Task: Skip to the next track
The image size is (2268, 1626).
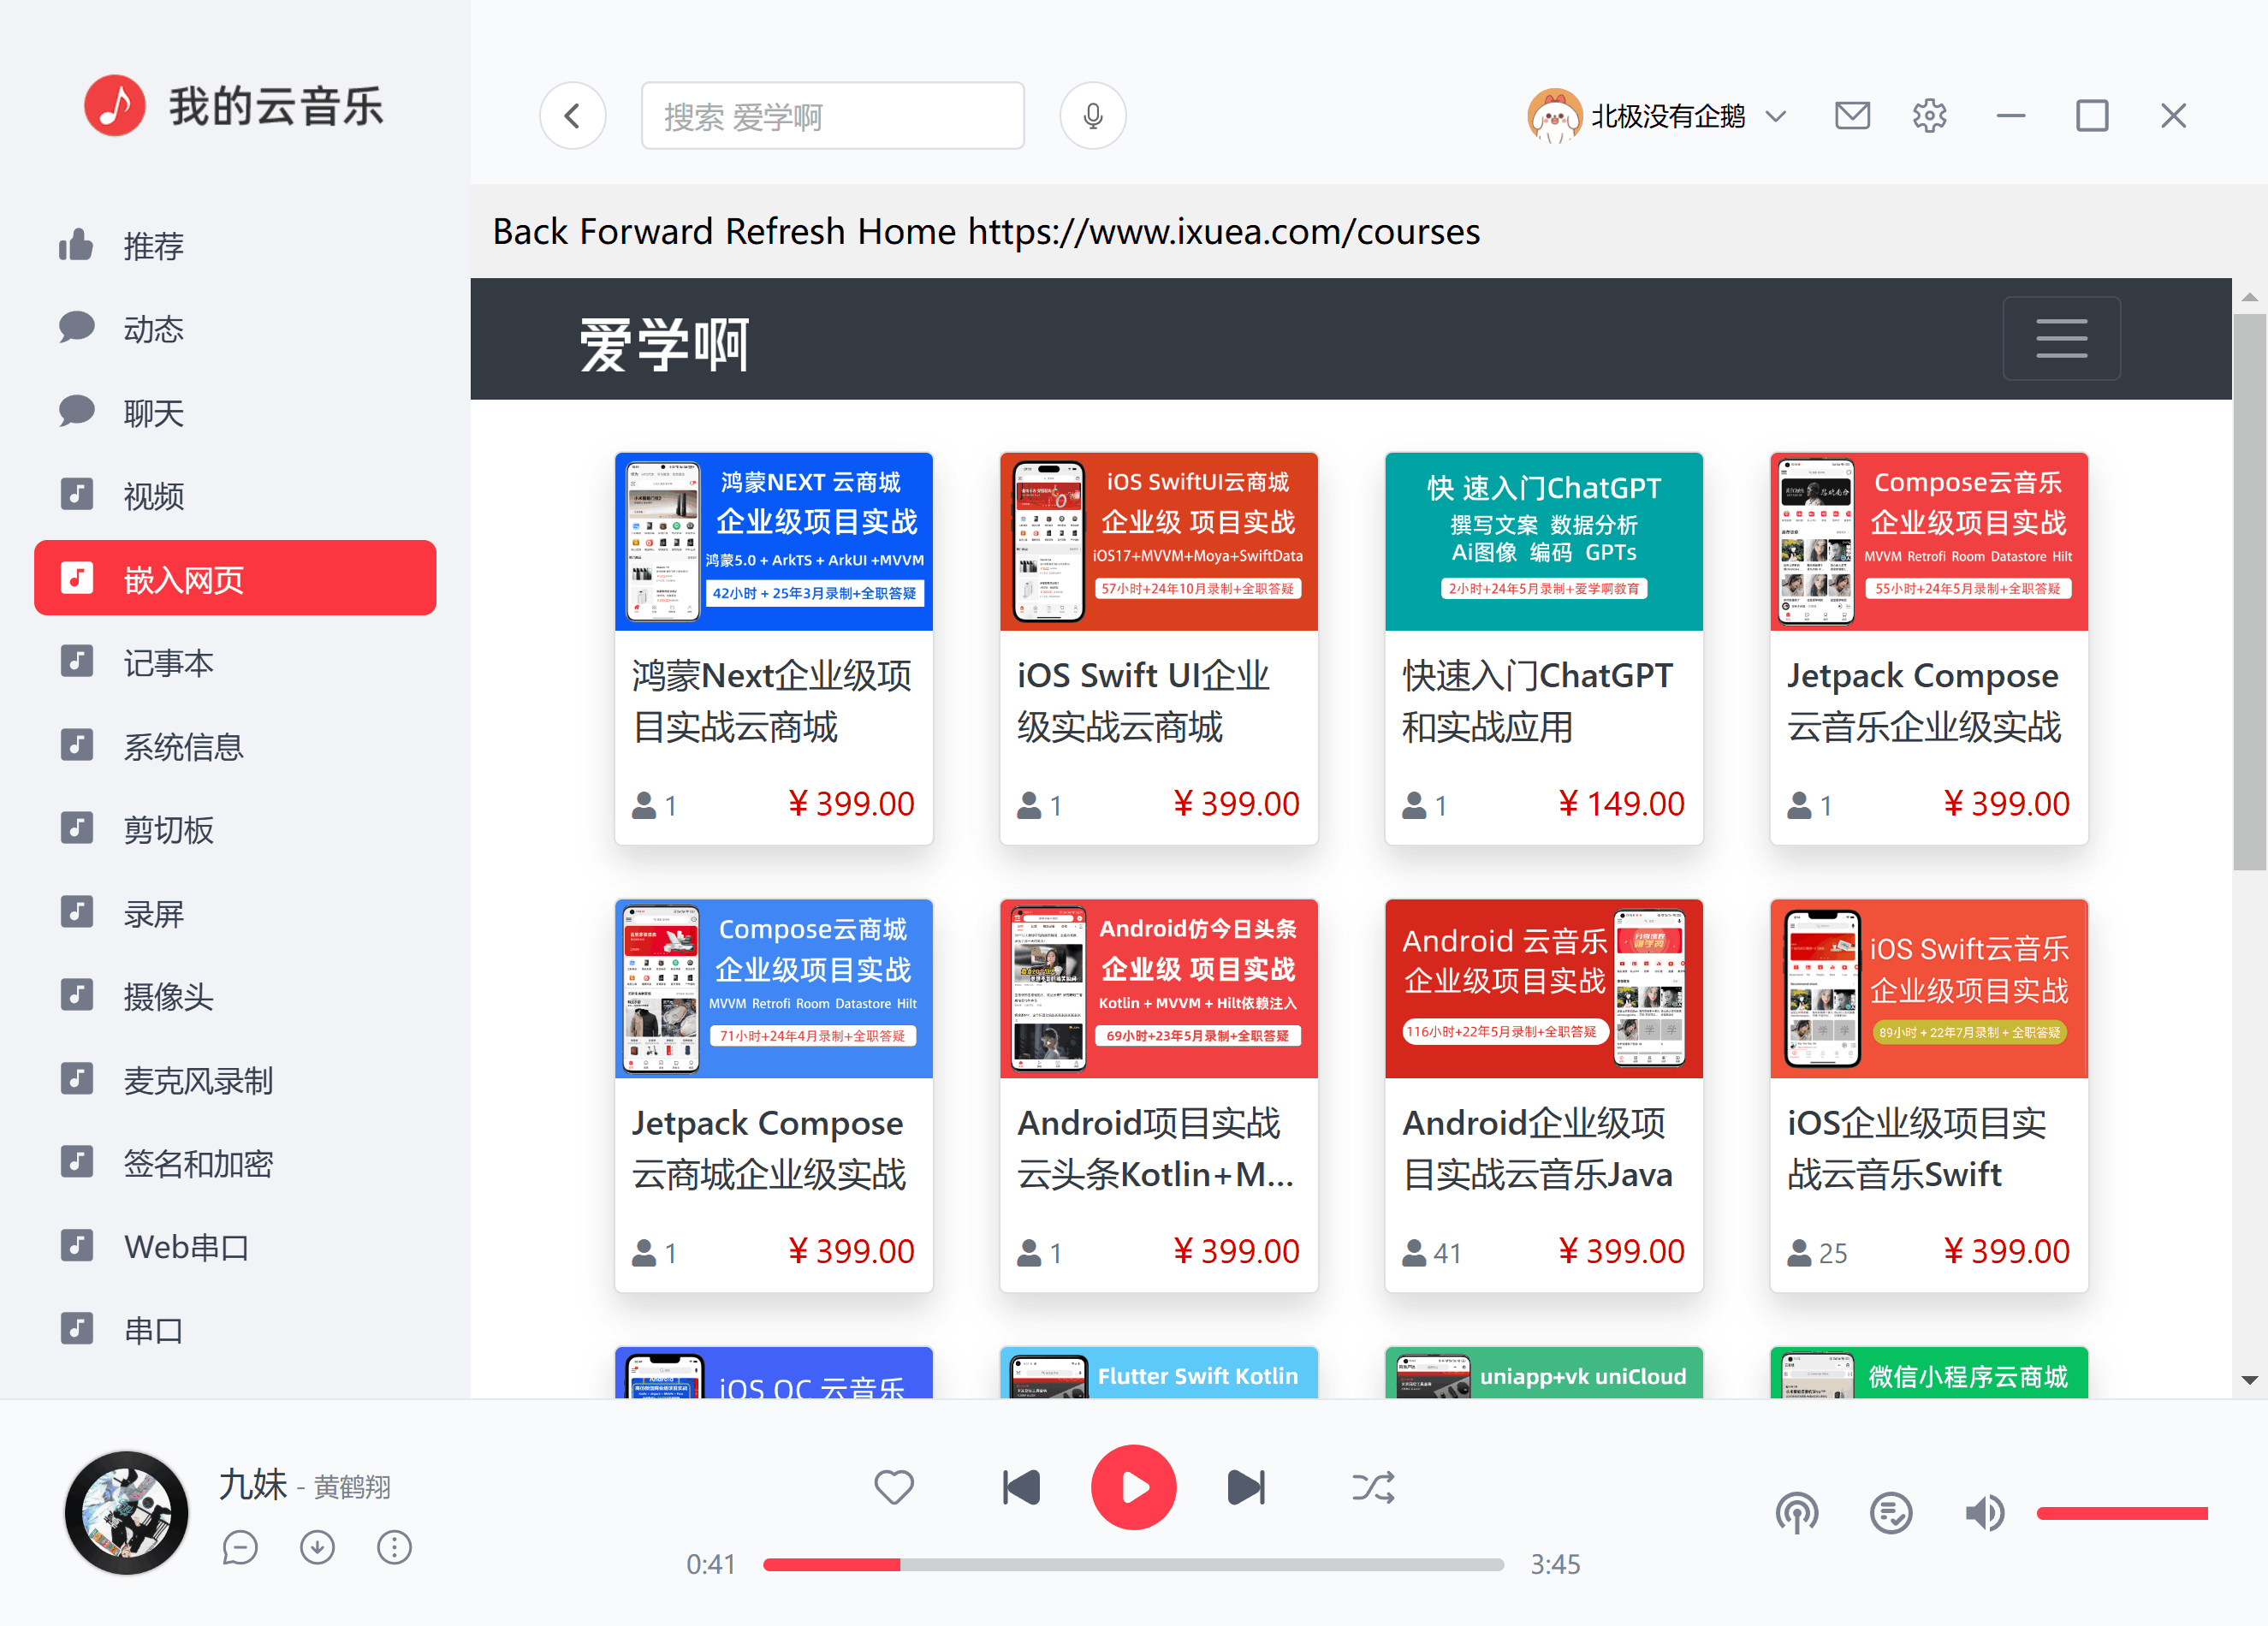Action: tap(1246, 1487)
